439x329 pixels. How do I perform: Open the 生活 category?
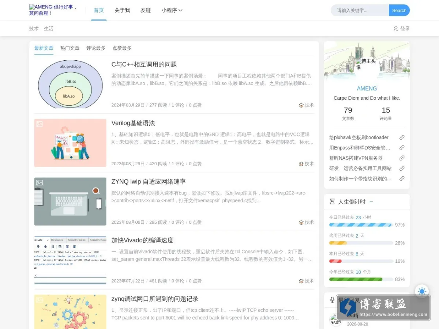pos(49,29)
